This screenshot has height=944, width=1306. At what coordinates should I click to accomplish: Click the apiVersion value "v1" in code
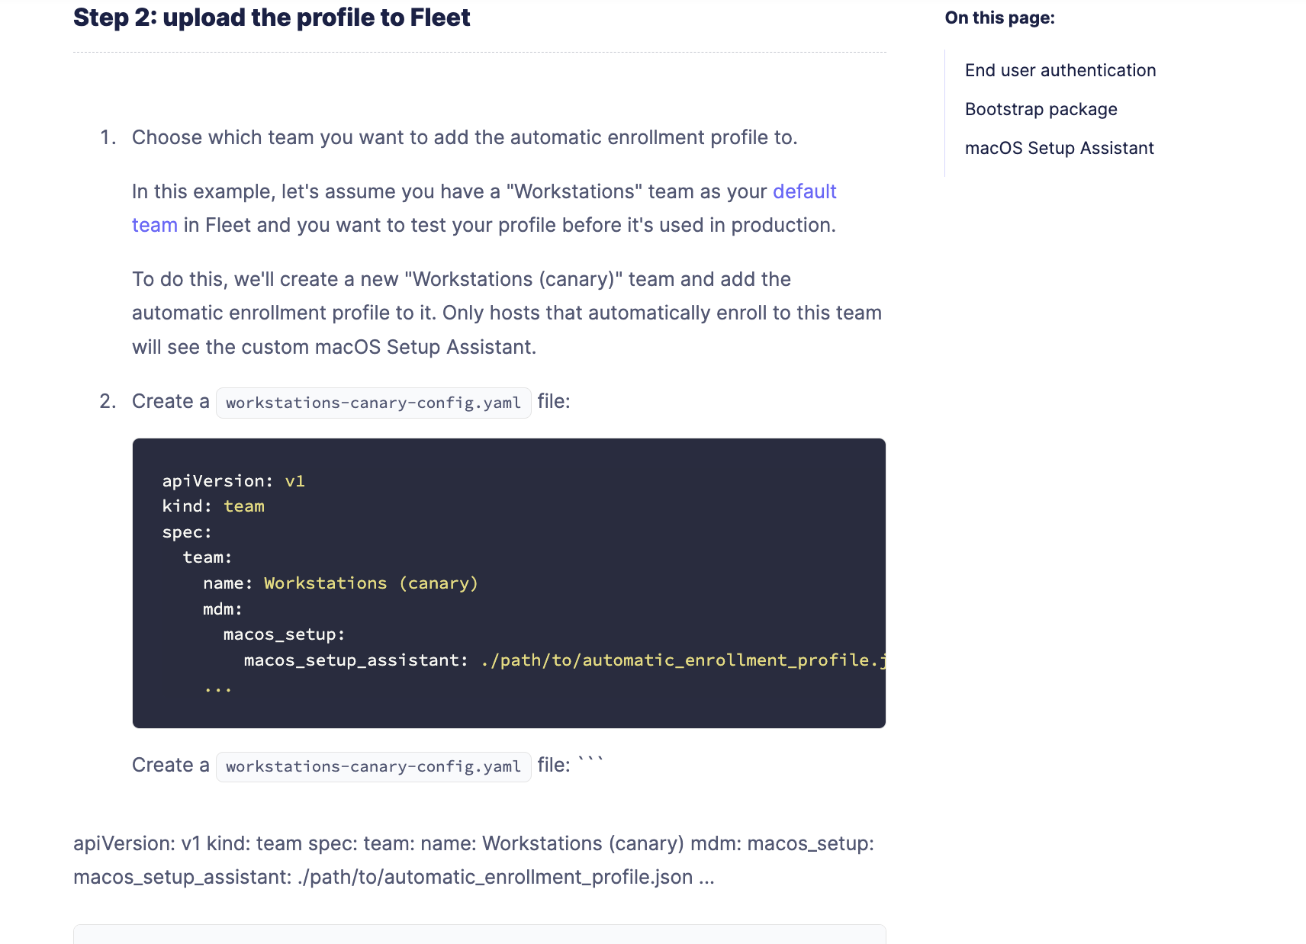(x=296, y=480)
